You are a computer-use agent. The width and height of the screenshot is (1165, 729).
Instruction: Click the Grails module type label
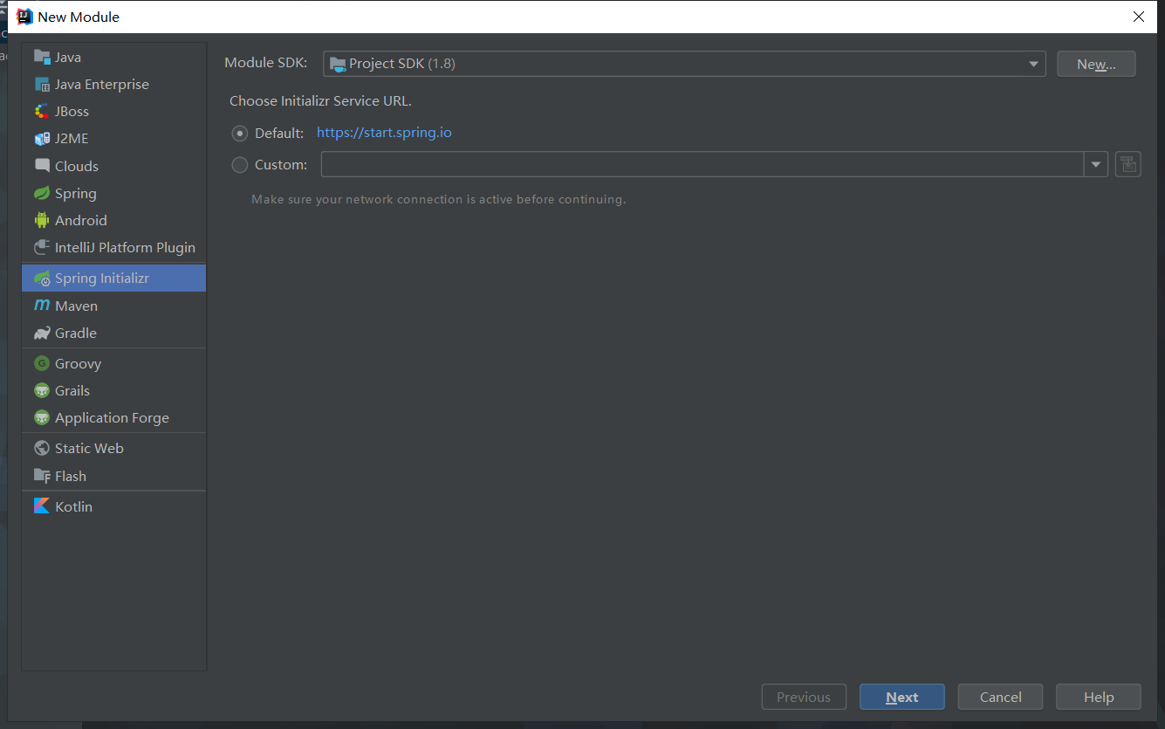click(x=72, y=391)
